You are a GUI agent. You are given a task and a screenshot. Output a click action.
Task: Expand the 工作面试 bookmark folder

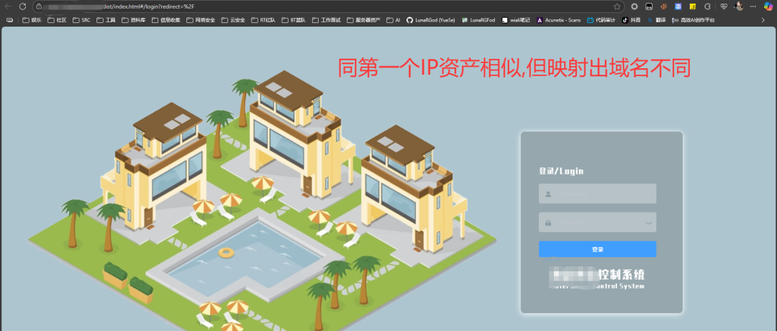click(x=327, y=20)
